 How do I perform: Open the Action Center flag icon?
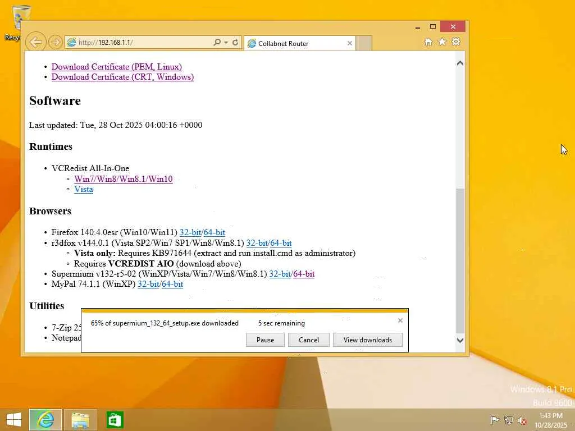(x=495, y=420)
